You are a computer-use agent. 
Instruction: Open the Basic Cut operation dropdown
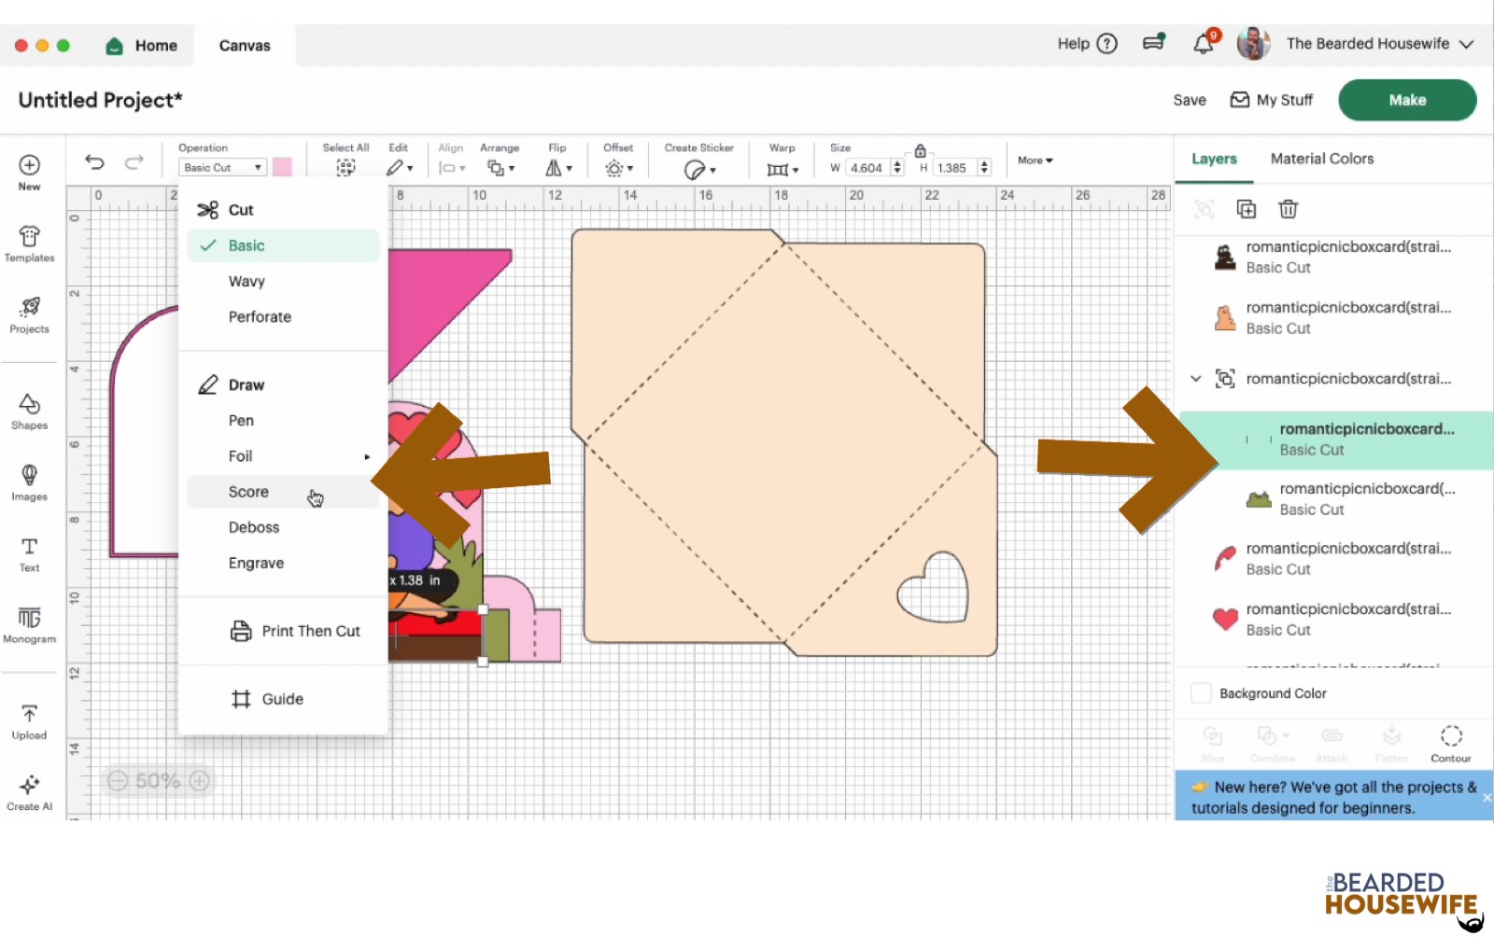click(x=222, y=168)
